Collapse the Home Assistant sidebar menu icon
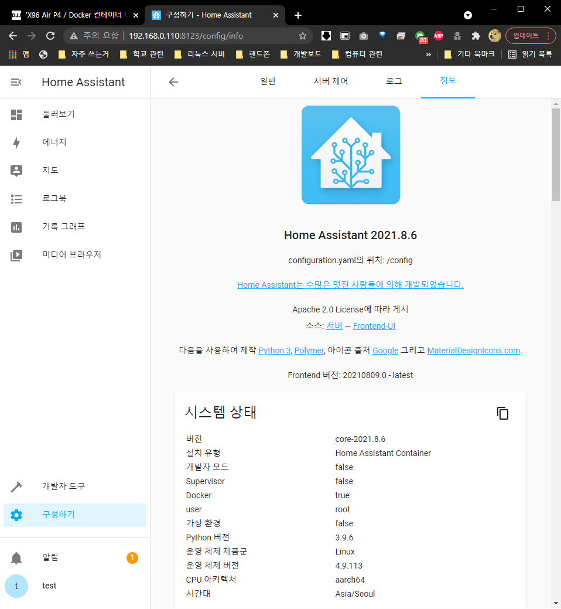The height and width of the screenshot is (609, 561). tap(16, 82)
